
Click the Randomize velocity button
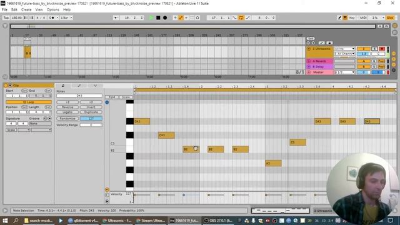coord(67,119)
